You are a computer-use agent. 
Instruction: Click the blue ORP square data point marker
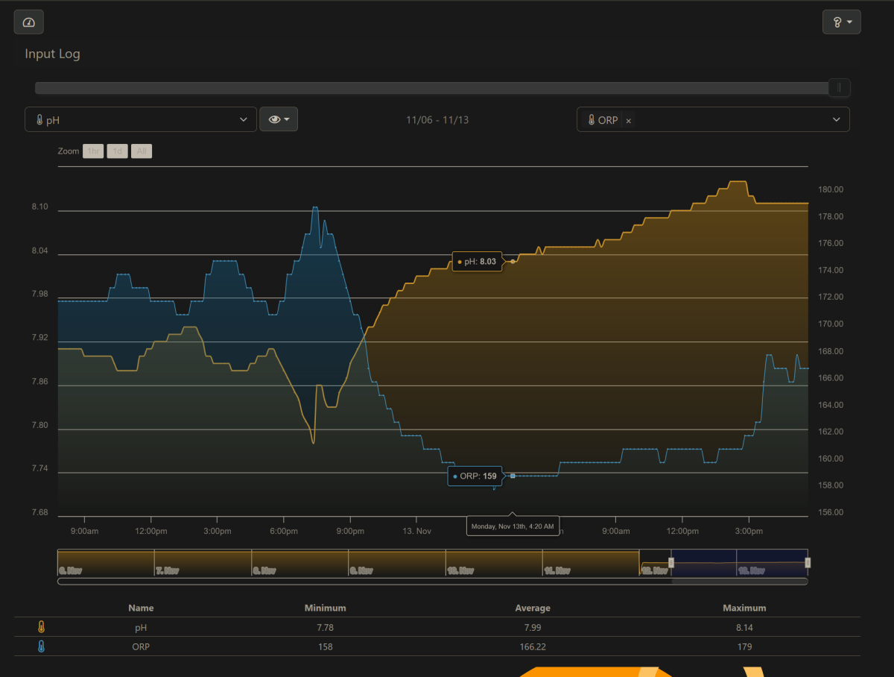(x=513, y=476)
